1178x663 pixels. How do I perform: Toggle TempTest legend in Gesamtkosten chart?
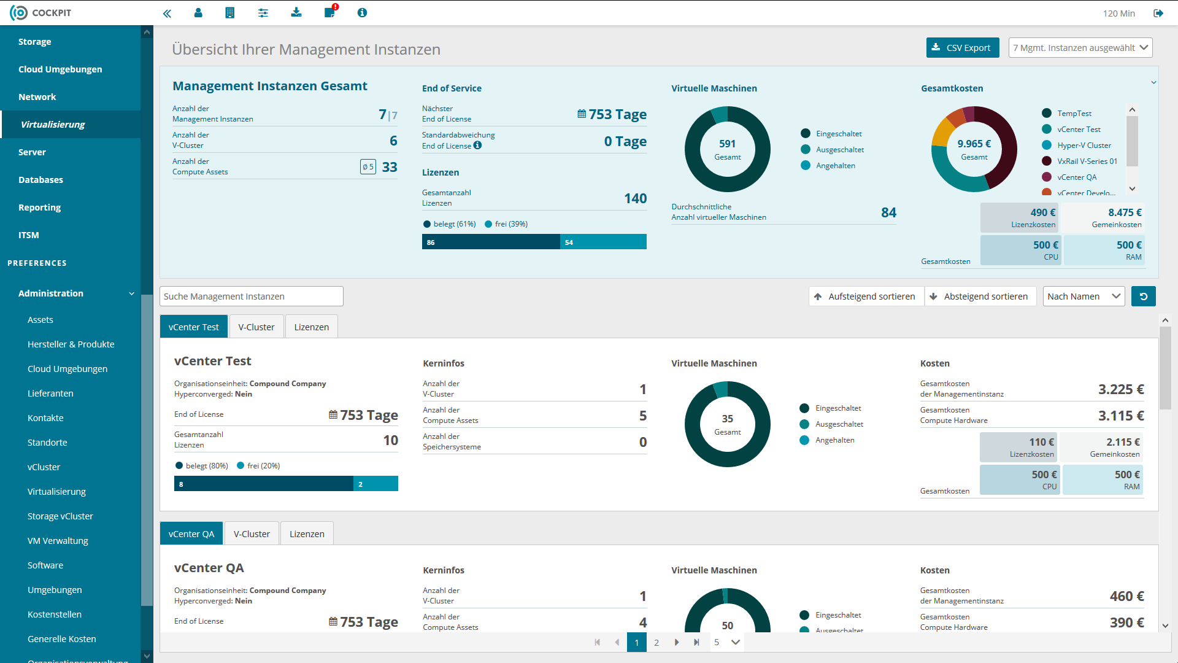pyautogui.click(x=1067, y=114)
